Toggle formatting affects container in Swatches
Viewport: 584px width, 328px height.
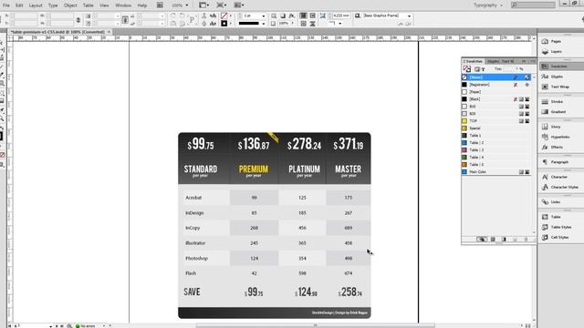pyautogui.click(x=476, y=69)
